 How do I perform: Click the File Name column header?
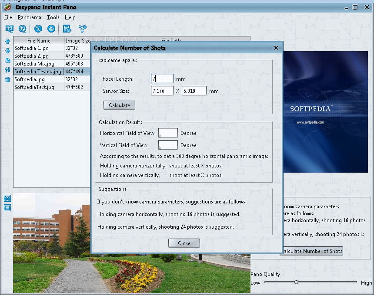(x=39, y=40)
